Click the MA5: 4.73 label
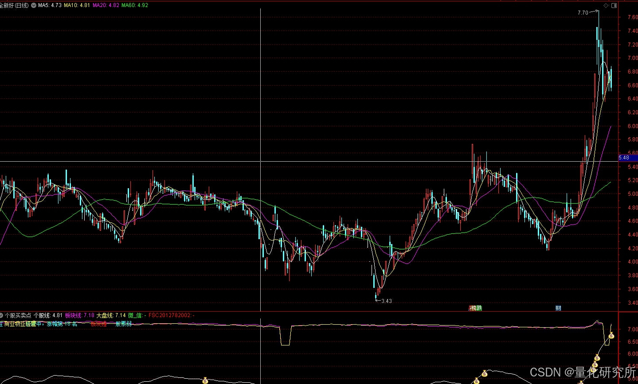The image size is (638, 384). pyautogui.click(x=50, y=5)
